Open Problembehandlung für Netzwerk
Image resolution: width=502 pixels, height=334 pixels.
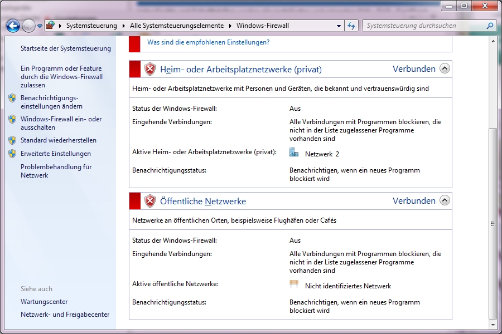(x=56, y=171)
